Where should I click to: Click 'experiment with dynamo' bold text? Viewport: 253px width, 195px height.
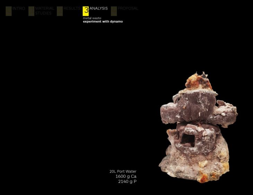pyautogui.click(x=103, y=21)
